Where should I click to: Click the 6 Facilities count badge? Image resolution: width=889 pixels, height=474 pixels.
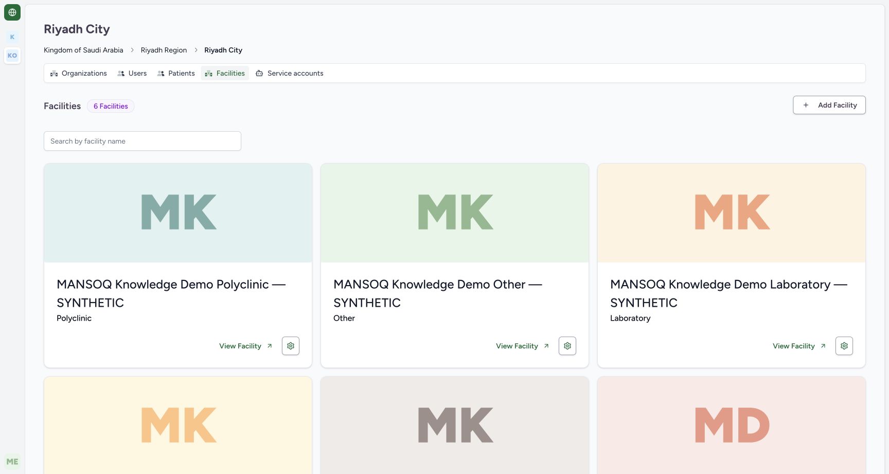pos(111,106)
